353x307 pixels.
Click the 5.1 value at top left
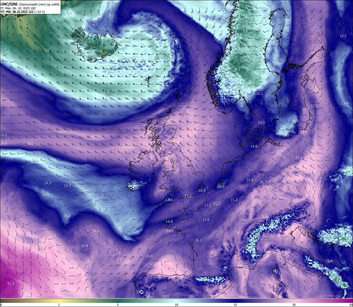[x=6, y=17]
